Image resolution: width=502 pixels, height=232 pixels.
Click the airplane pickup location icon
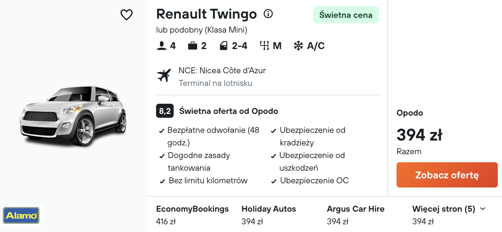point(164,76)
